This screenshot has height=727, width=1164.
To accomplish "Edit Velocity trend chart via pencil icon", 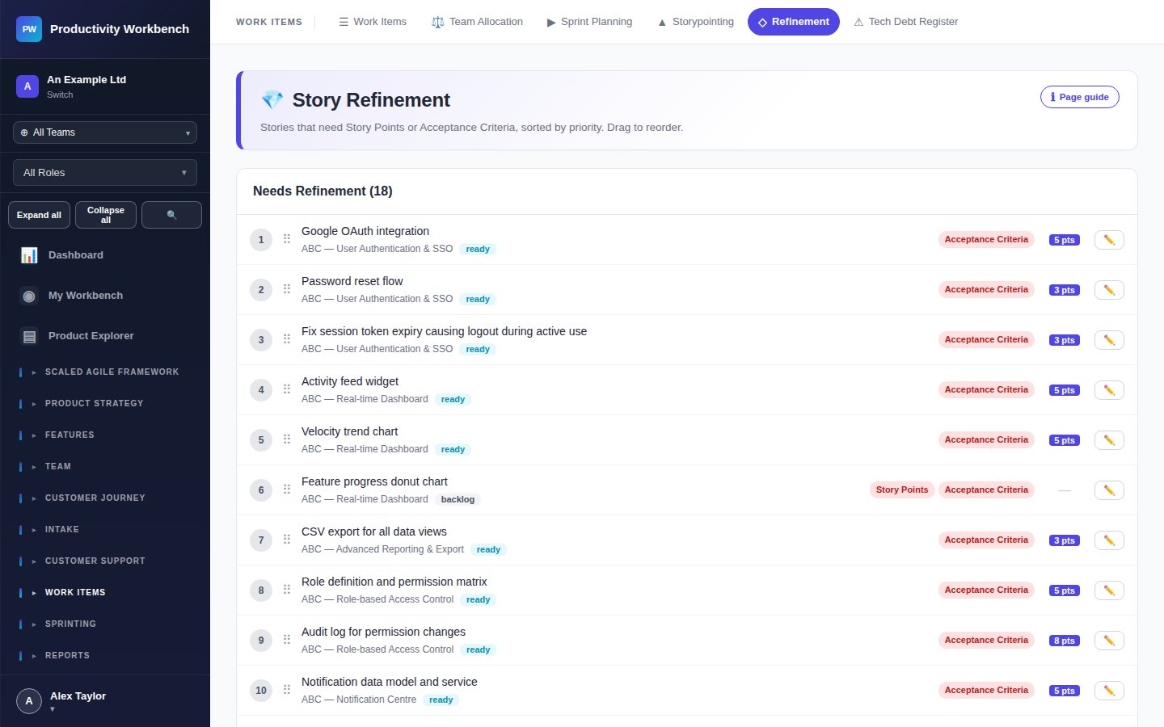I will 1109,440.
